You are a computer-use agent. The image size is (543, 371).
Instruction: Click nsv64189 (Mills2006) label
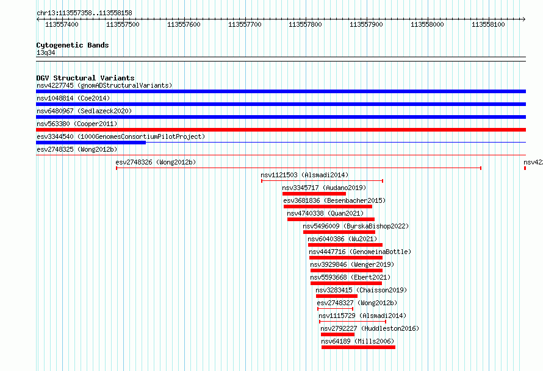click(x=358, y=341)
